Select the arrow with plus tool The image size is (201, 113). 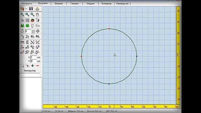coord(27,37)
